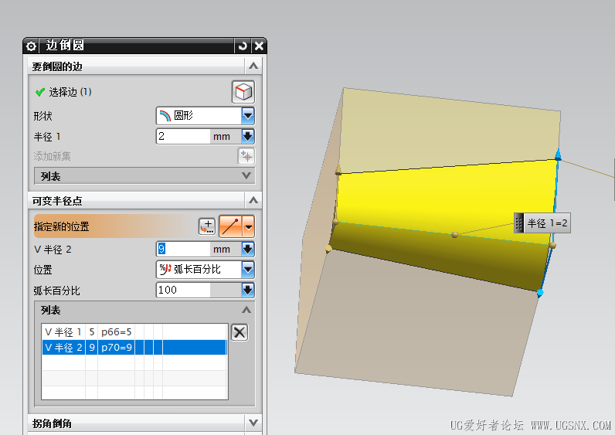
Task: Click the endpoint snap point icon
Action: 230,226
